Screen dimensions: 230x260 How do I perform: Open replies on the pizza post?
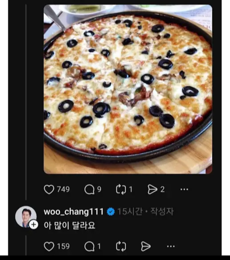click(x=89, y=190)
